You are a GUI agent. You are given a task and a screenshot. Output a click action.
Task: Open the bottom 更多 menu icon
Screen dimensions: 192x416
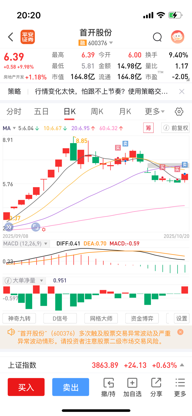click(180, 387)
